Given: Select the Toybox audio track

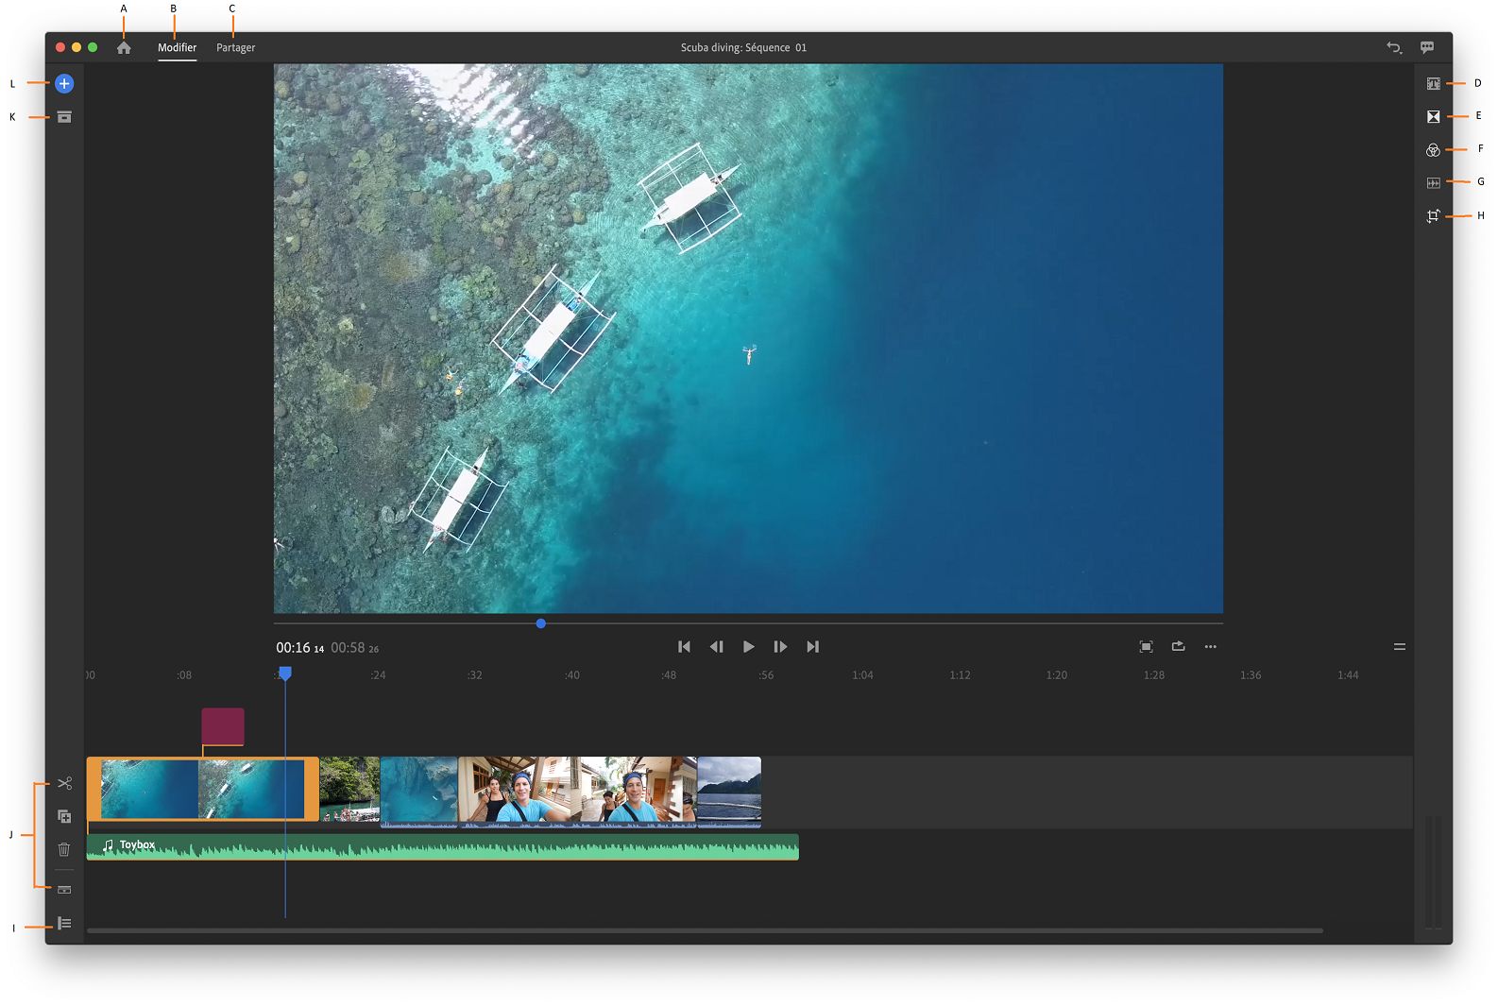Looking at the screenshot, I should [x=443, y=847].
